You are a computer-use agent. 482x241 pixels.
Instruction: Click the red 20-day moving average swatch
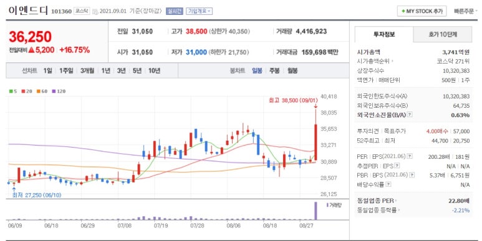23,91
